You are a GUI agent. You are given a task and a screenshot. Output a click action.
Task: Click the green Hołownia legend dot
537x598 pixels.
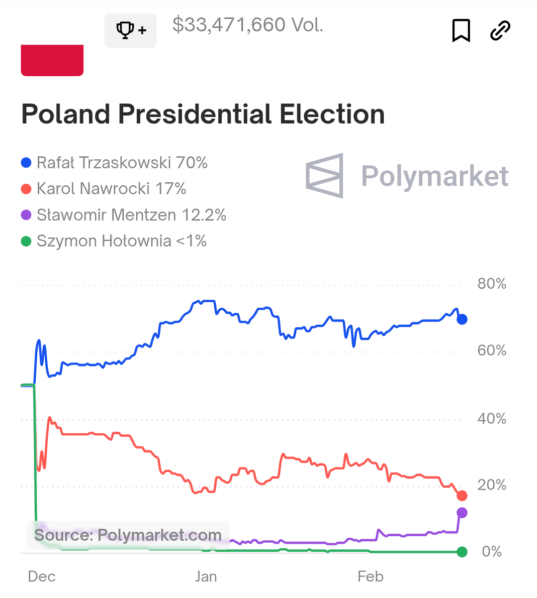26,241
